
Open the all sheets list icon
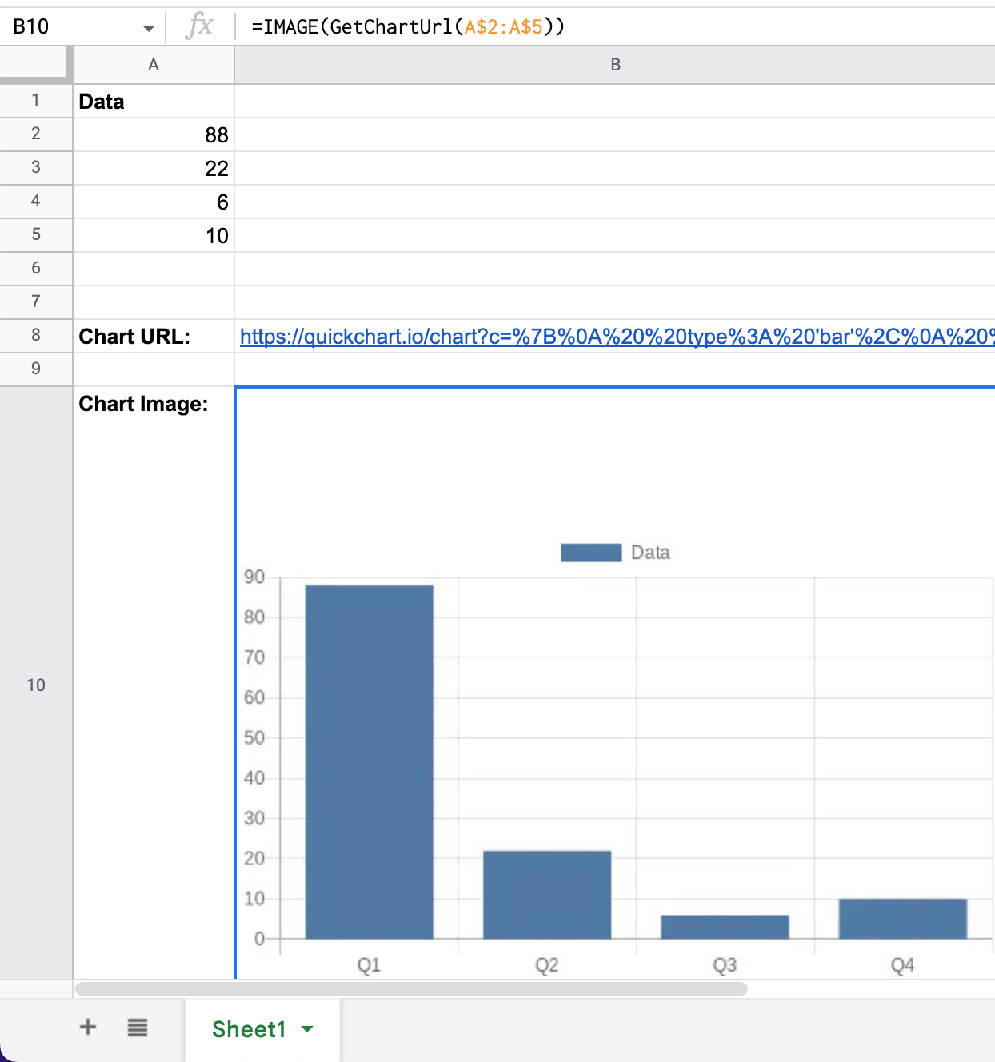click(138, 1028)
